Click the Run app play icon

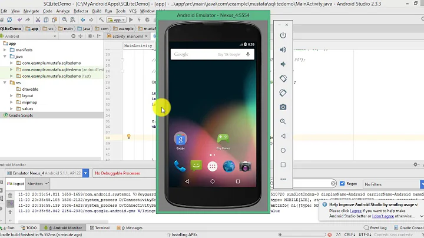click(131, 20)
